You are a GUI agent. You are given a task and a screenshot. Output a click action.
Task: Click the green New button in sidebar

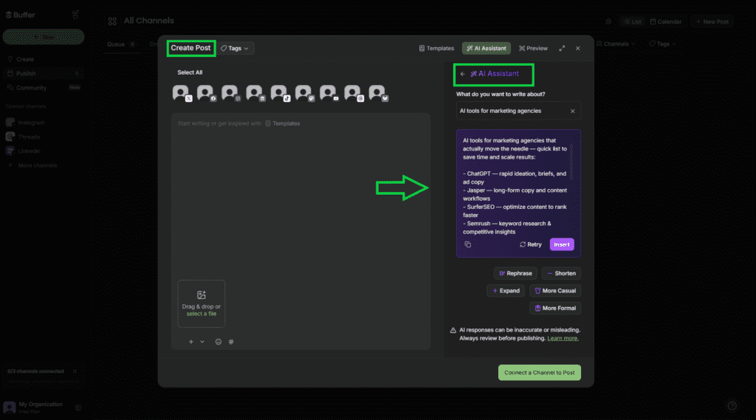[x=44, y=37]
